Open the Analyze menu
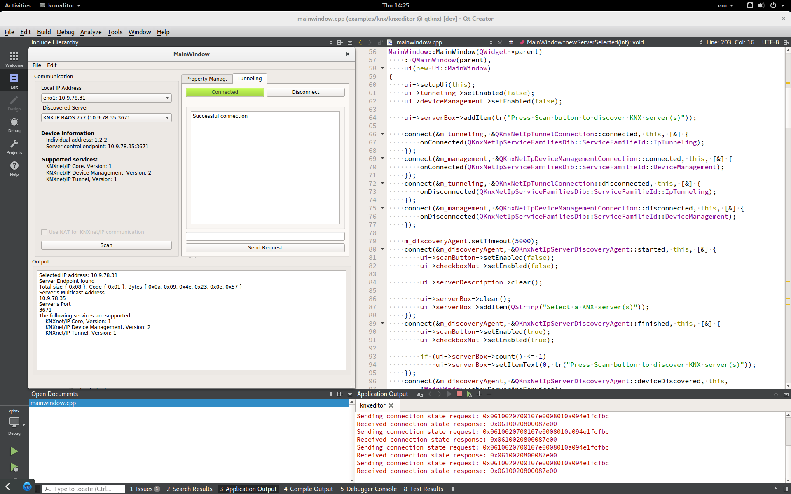This screenshot has height=494, width=791. click(x=91, y=32)
